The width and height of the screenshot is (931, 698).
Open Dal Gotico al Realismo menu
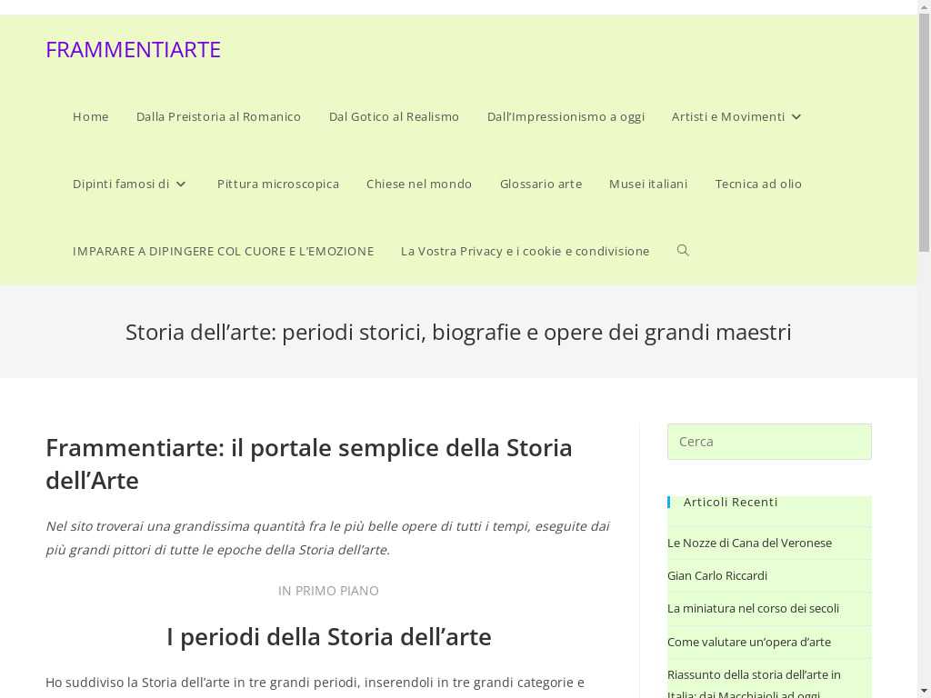[x=395, y=117]
